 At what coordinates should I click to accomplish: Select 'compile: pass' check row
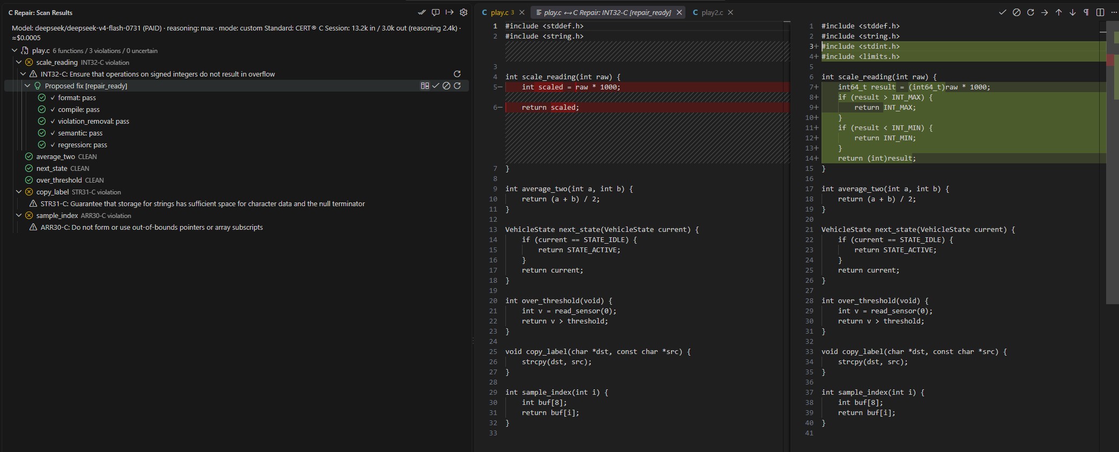[236, 109]
